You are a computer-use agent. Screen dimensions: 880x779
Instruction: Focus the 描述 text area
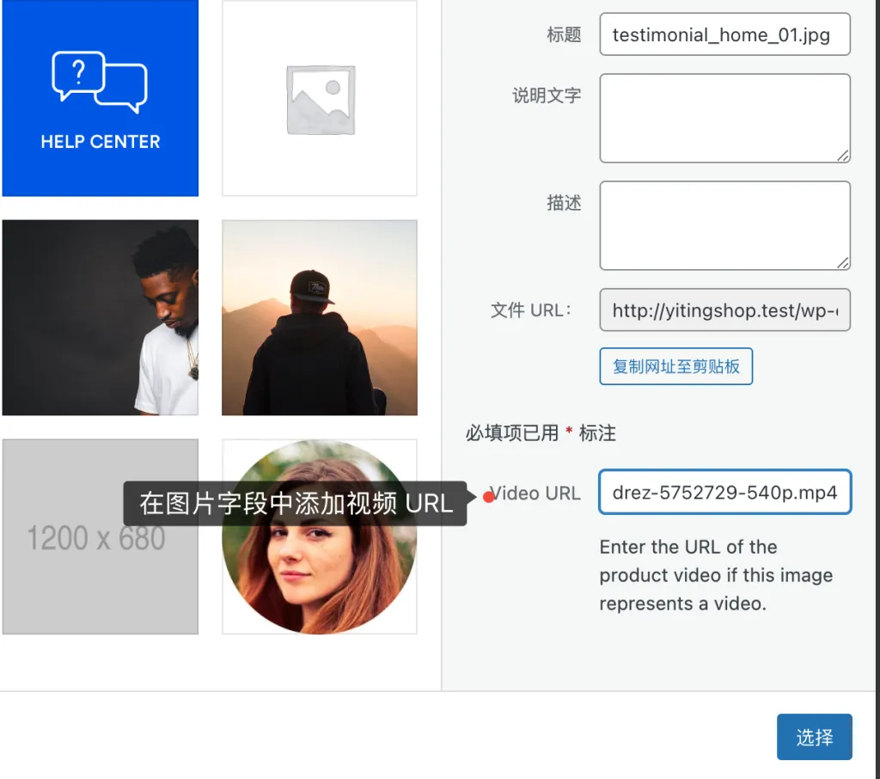[724, 225]
